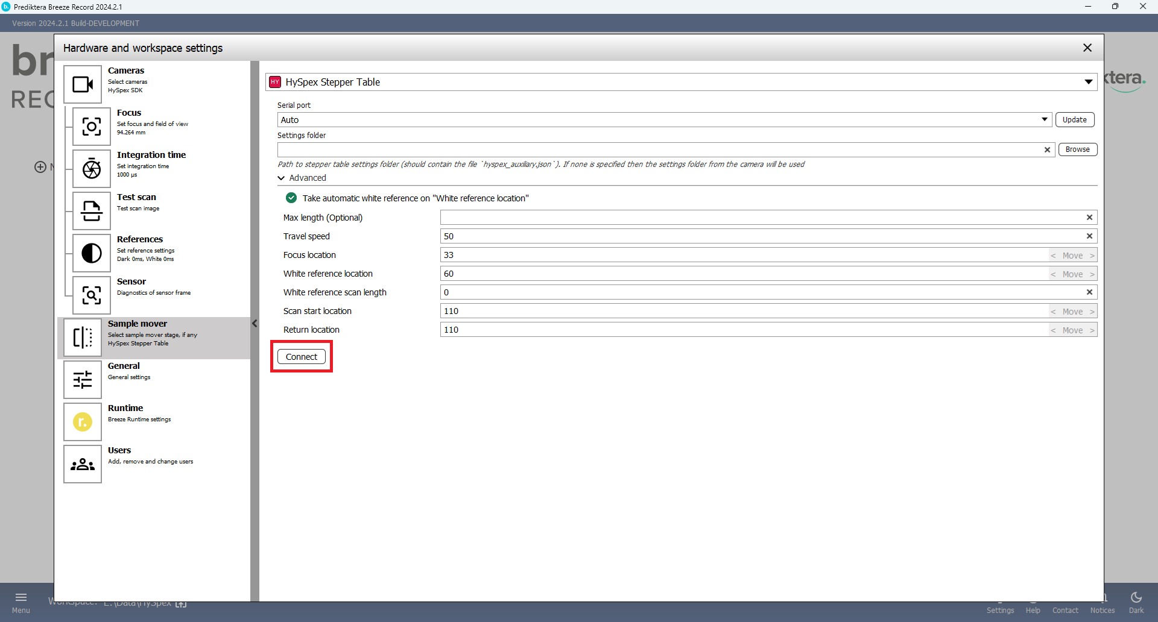The width and height of the screenshot is (1158, 622).
Task: Expand the Serial port Auto dropdown
Action: click(x=1044, y=120)
